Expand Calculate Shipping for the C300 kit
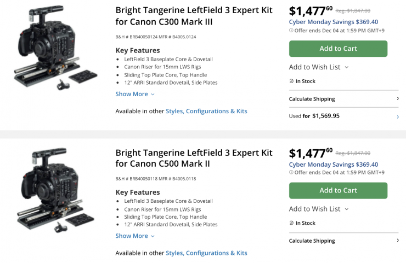The height and width of the screenshot is (263, 406). pos(343,99)
